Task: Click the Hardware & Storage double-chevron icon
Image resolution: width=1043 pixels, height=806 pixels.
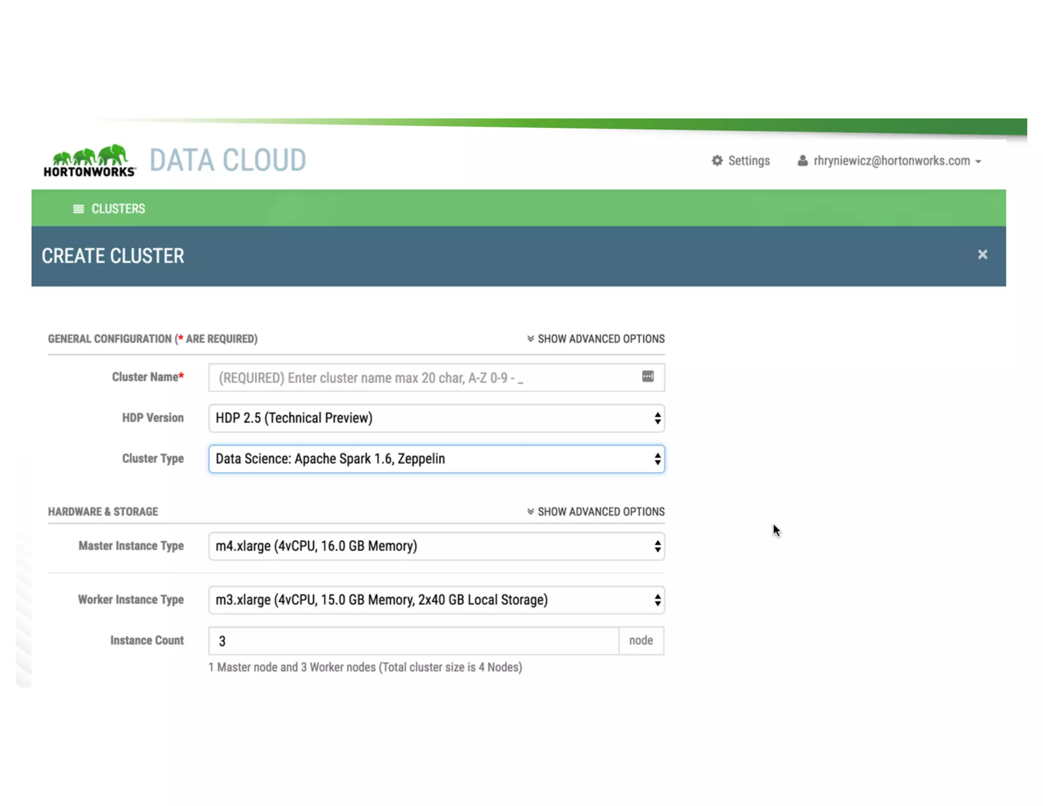Action: [530, 511]
